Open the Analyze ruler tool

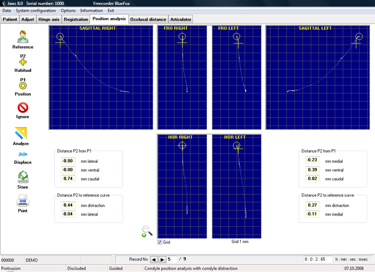click(x=21, y=133)
